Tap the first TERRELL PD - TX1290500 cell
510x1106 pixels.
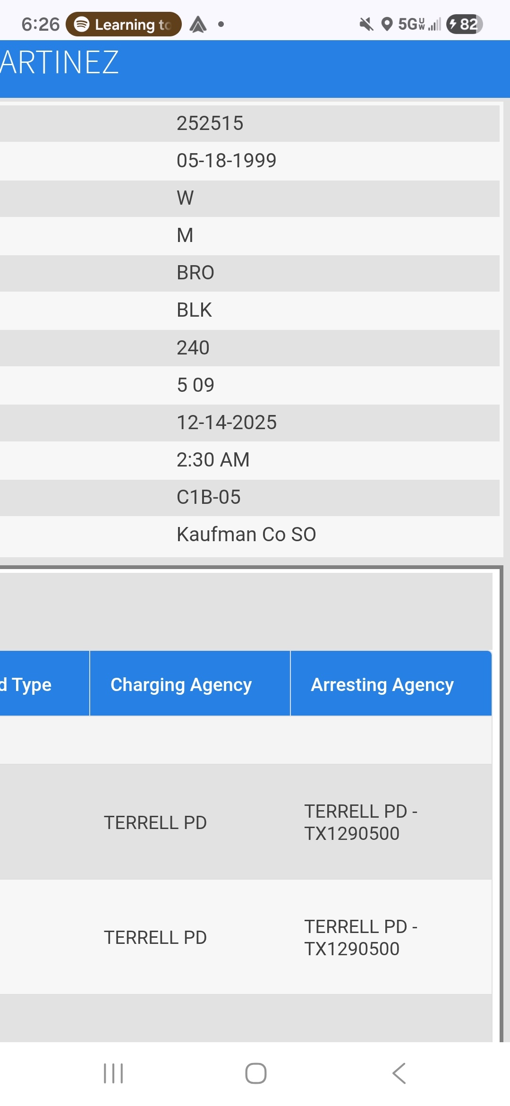point(361,822)
